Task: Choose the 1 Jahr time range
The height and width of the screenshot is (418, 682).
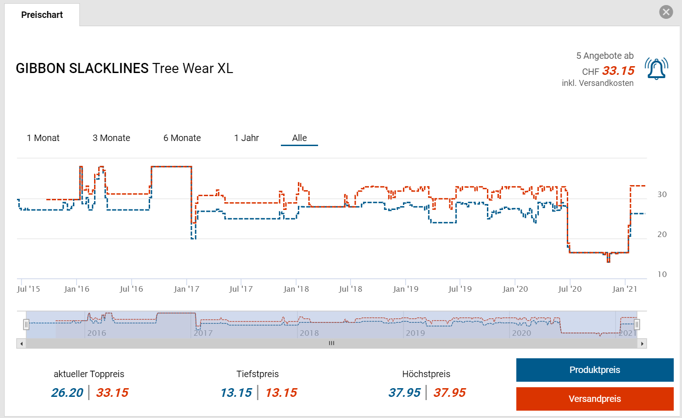Action: (x=246, y=138)
